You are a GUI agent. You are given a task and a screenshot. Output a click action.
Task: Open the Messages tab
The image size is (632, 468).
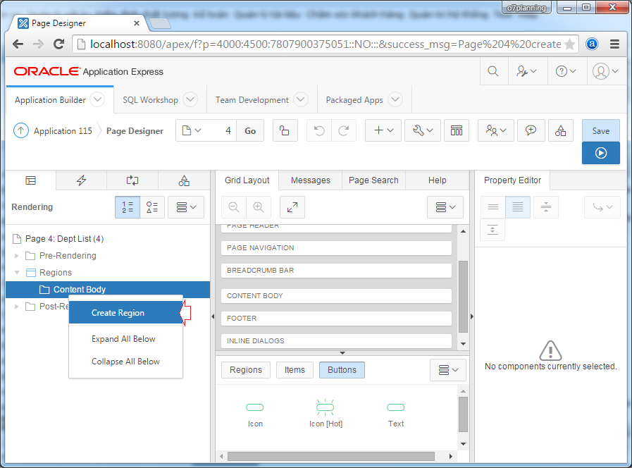310,180
